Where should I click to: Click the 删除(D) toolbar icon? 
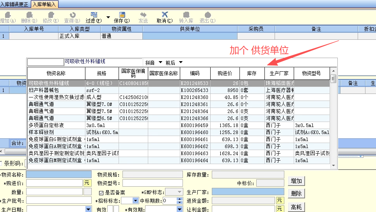(x=29, y=18)
